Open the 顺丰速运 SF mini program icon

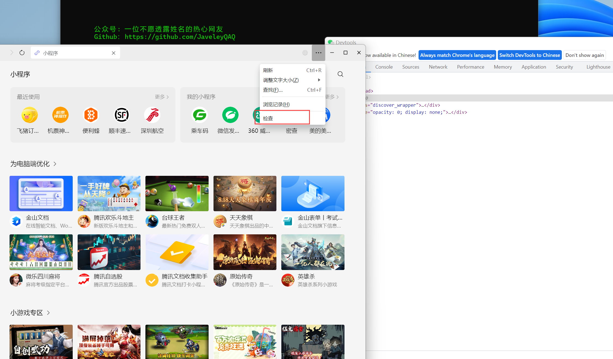pos(121,115)
